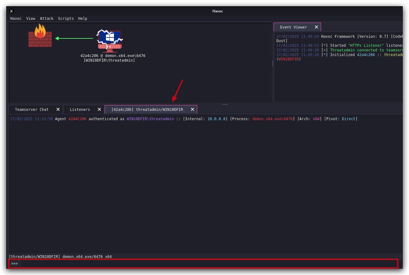The width and height of the screenshot is (409, 275).
Task: Open the Havoc menu
Action: [16, 19]
